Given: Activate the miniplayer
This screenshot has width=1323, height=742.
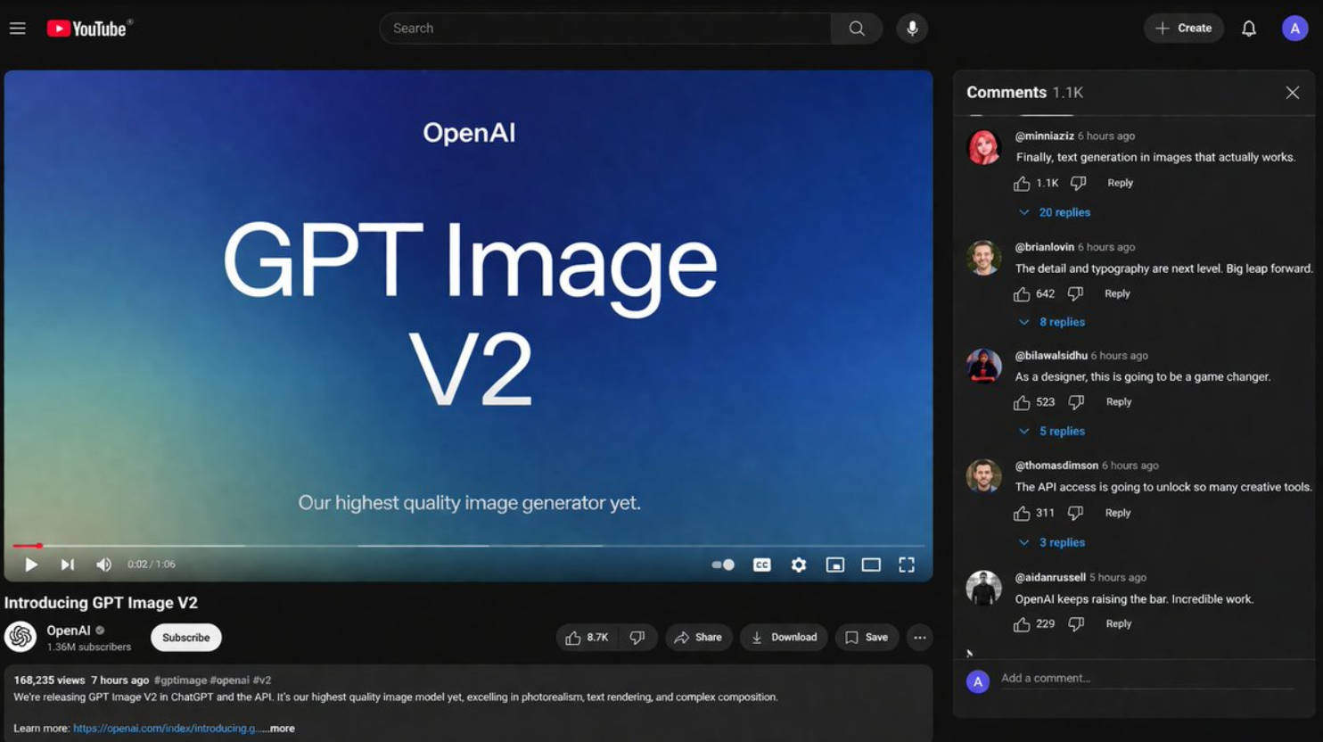Looking at the screenshot, I should (834, 565).
